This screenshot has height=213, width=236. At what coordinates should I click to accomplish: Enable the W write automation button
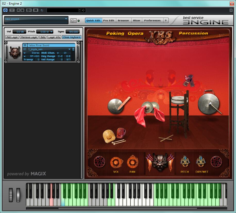[x=22, y=10]
